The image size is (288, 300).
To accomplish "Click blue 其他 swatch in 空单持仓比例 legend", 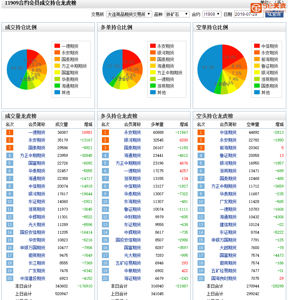I will 257,93.
